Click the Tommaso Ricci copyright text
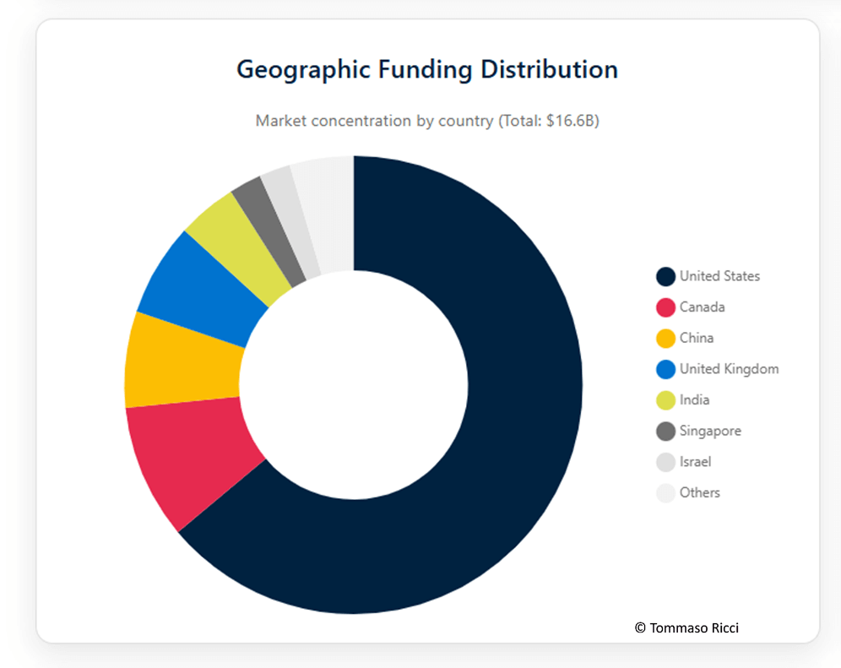Screen dimensions: 841x668 (x=686, y=627)
